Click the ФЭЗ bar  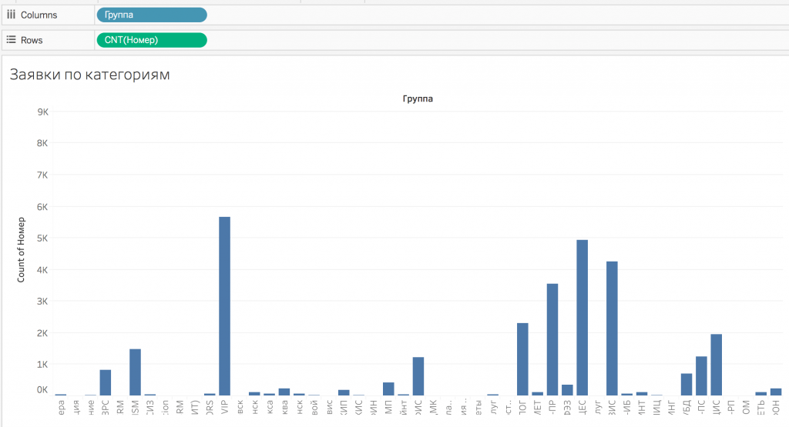tap(567, 390)
